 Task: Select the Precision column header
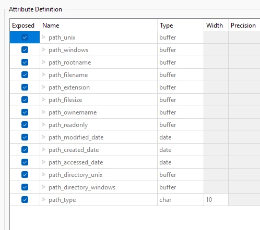click(244, 25)
